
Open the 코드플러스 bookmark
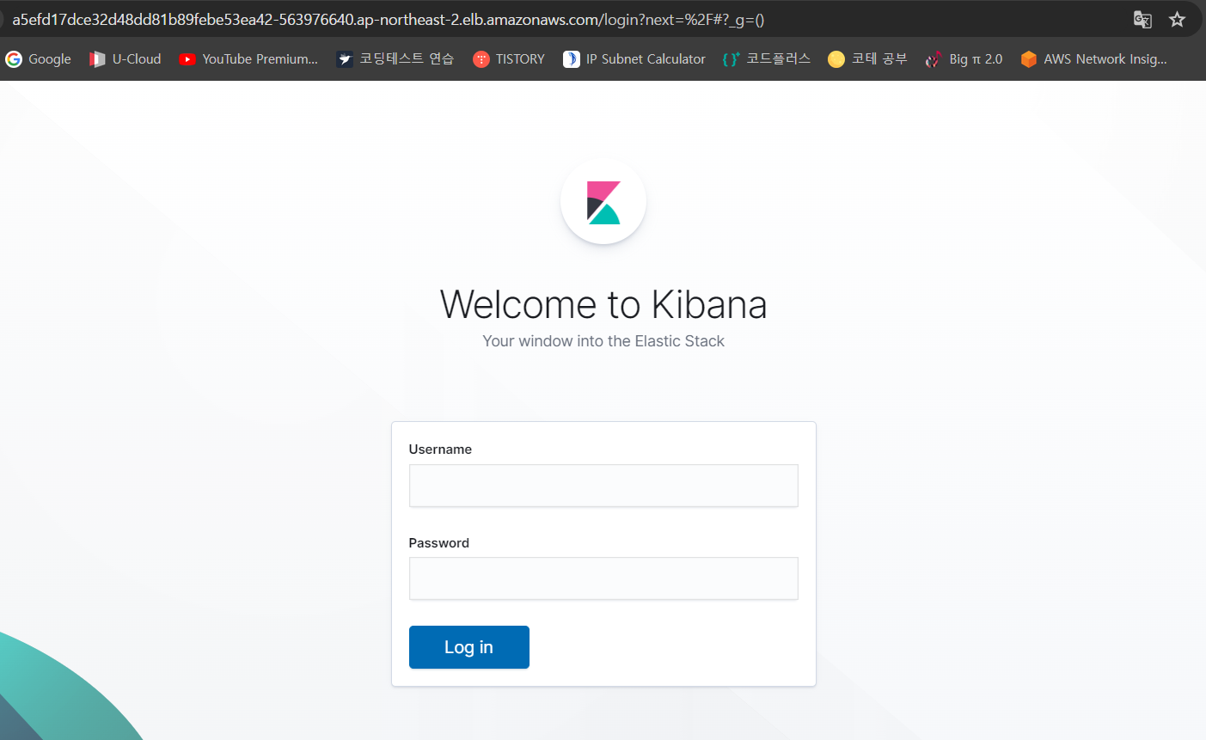click(x=767, y=58)
